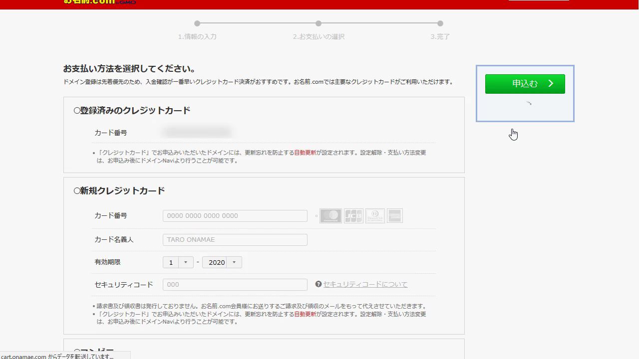
Task: Focus the カード番号 card number input field
Action: (x=235, y=216)
